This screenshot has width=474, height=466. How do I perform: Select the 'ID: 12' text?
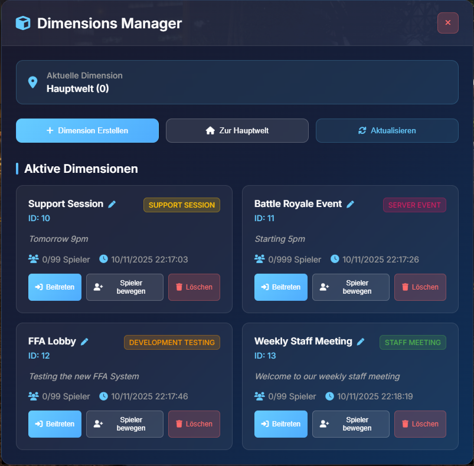point(40,356)
